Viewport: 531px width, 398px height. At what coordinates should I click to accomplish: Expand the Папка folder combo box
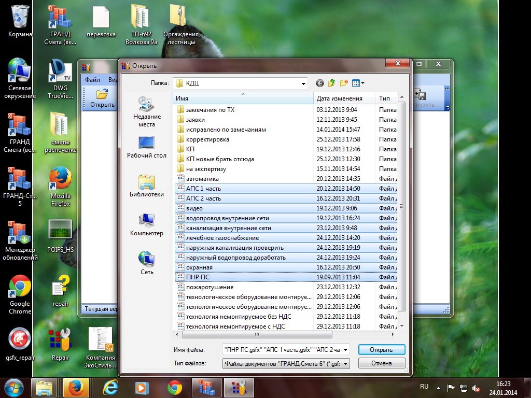pos(303,83)
